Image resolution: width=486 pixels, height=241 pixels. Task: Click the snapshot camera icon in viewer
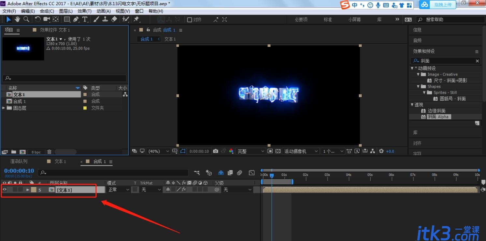click(x=216, y=151)
